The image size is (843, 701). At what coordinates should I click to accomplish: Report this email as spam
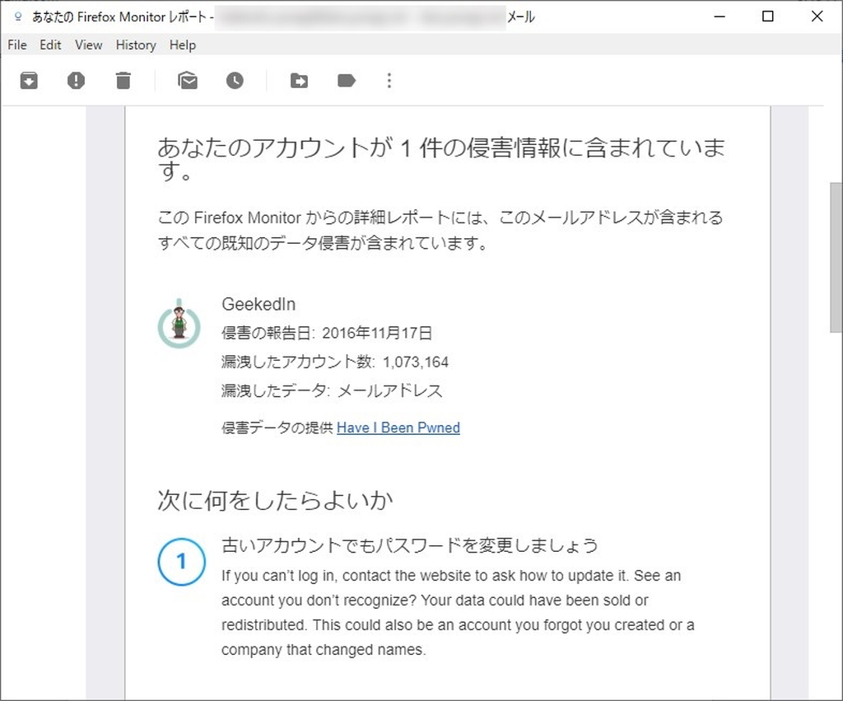(76, 80)
